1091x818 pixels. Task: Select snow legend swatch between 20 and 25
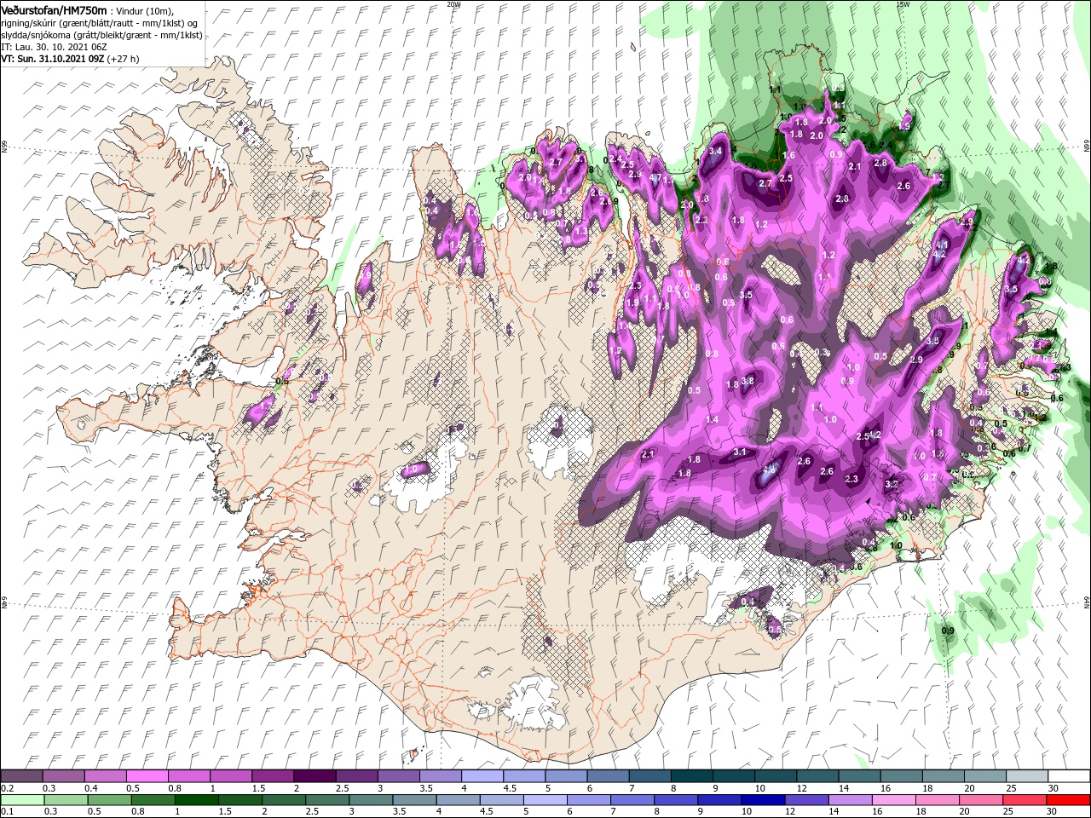[x=985, y=776]
